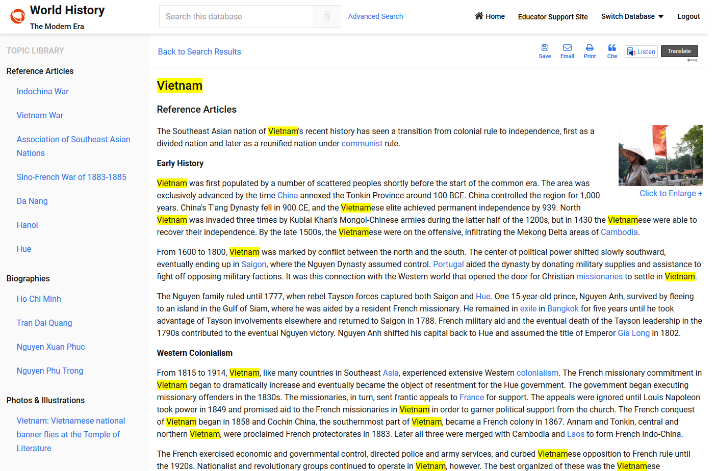Click the Western Colonialism section heading

point(195,353)
